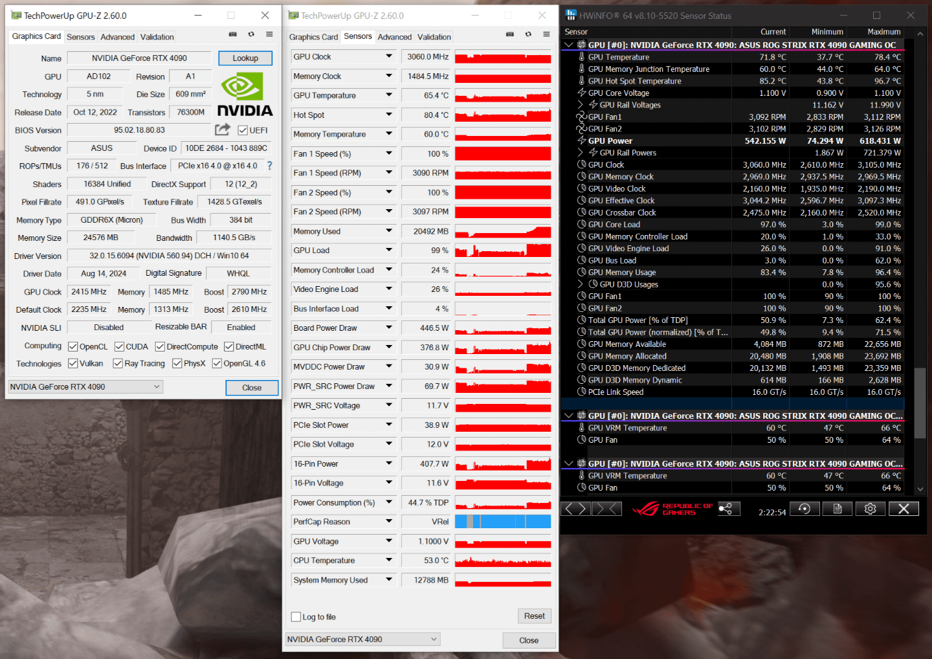This screenshot has width=932, height=659.
Task: Switch to Graphics Card tab in Sensors window
Action: tap(314, 37)
